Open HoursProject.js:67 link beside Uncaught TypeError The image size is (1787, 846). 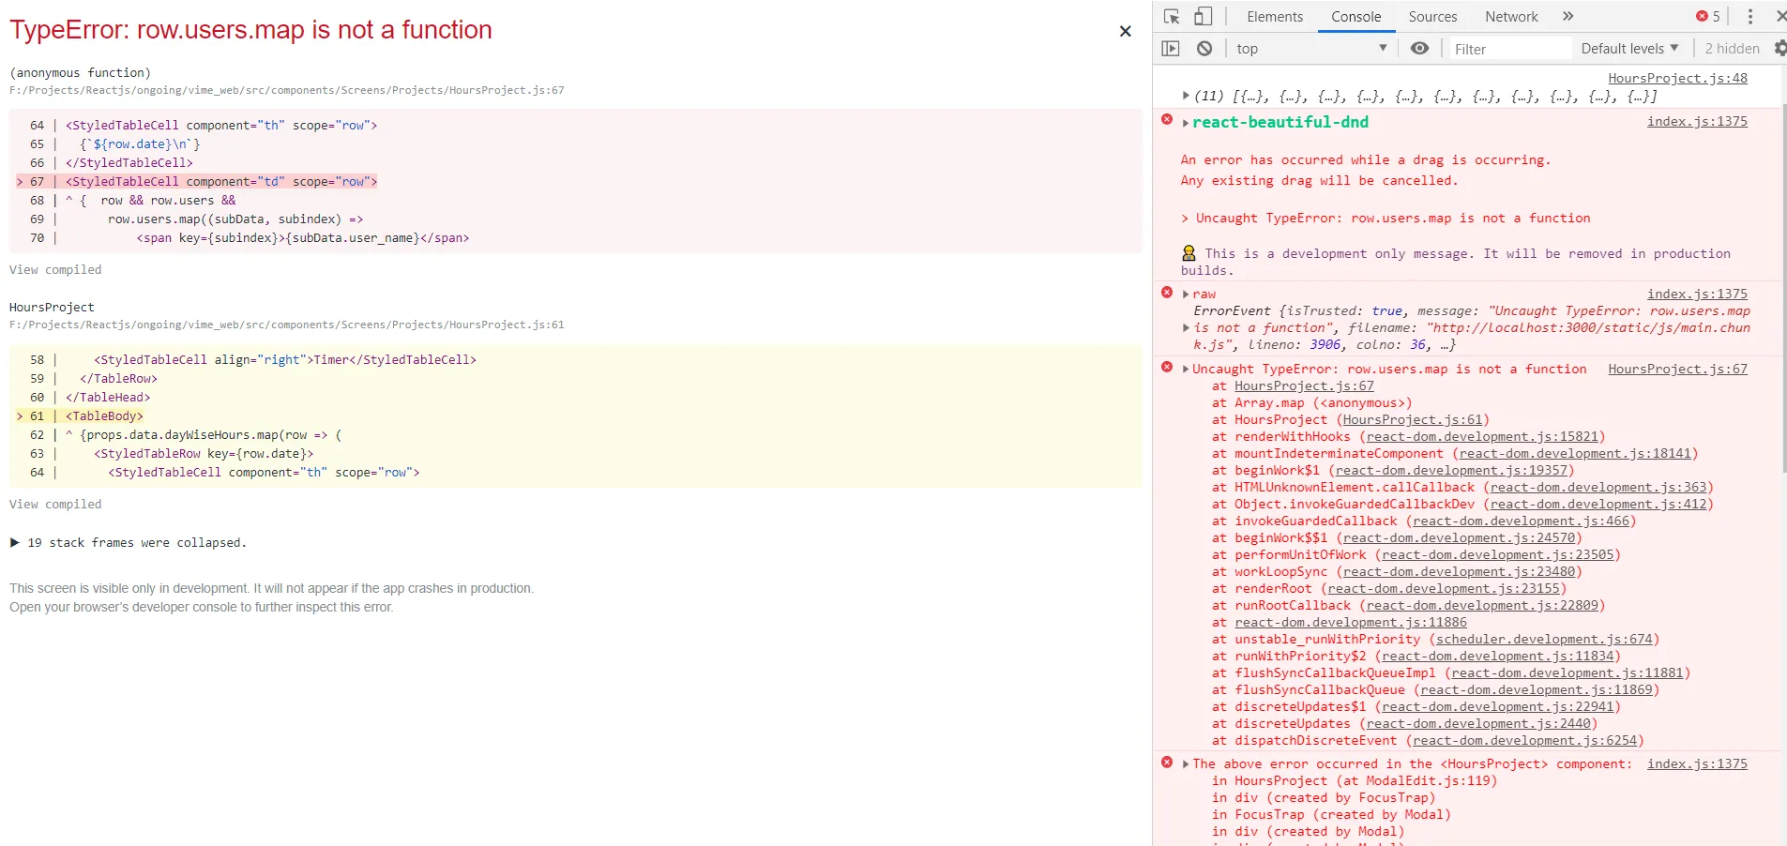coord(1677,369)
